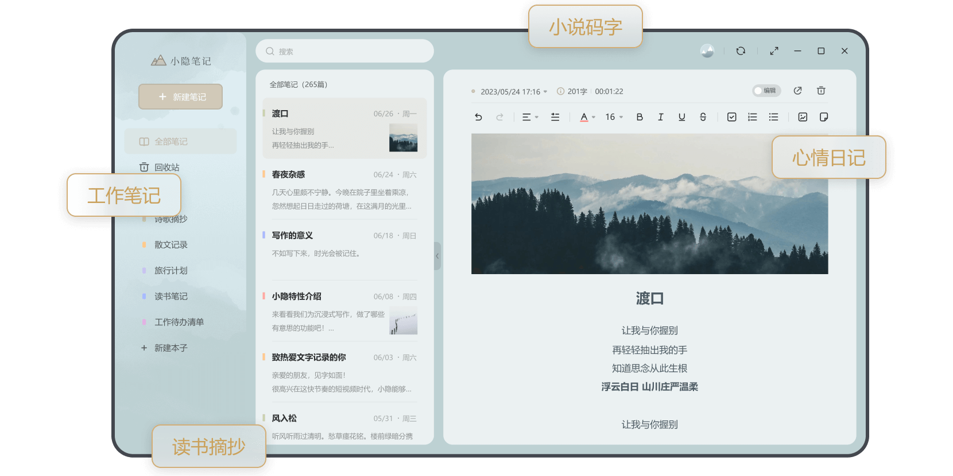The width and height of the screenshot is (953, 476).
Task: Open the font color picker A
Action: coord(587,117)
